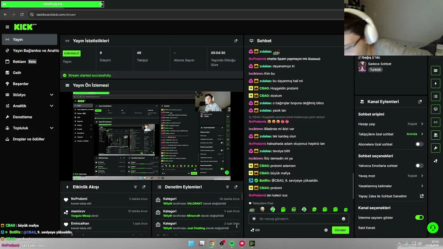Click the chat identity shield icon
Image resolution: width=443 pixels, height=249 pixels.
tap(254, 219)
